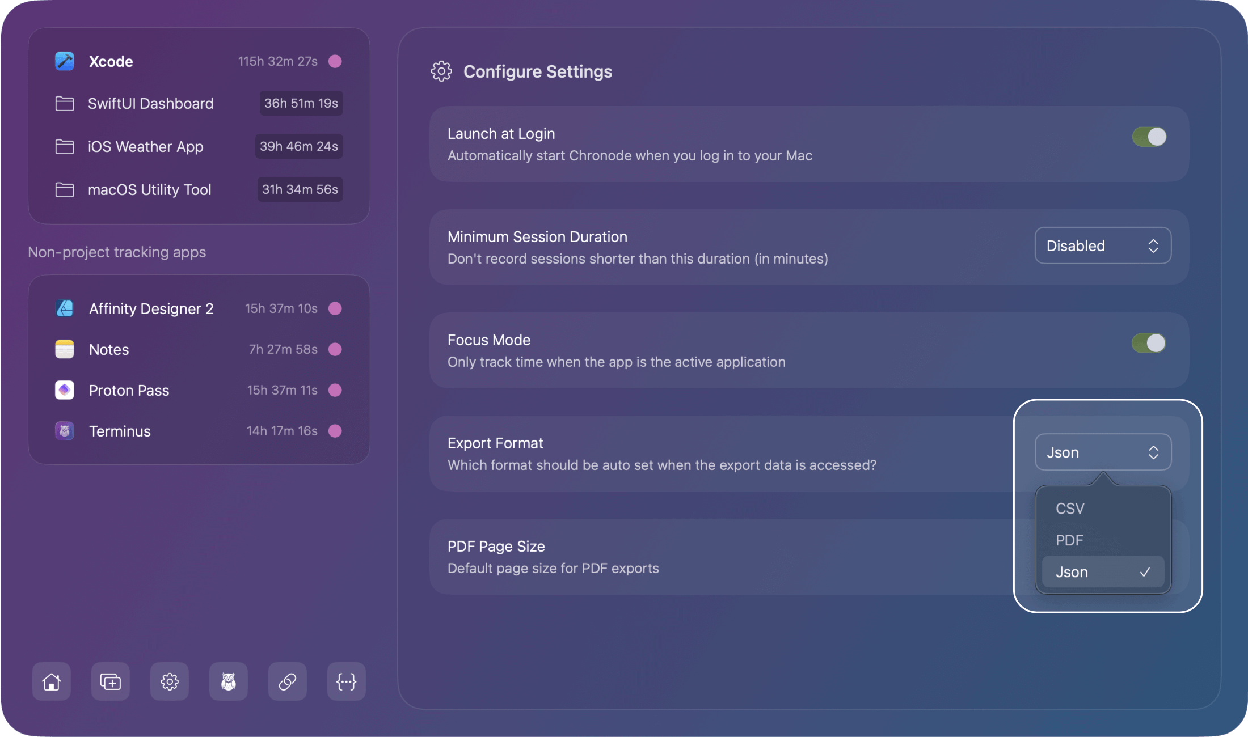The width and height of the screenshot is (1248, 737).
Task: Open the SwiftUI Dashboard project
Action: click(x=150, y=104)
